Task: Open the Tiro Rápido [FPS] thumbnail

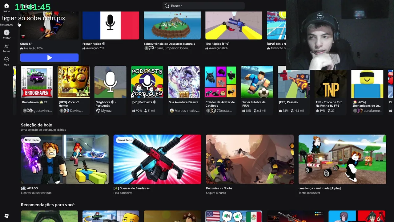Action: [x=234, y=25]
